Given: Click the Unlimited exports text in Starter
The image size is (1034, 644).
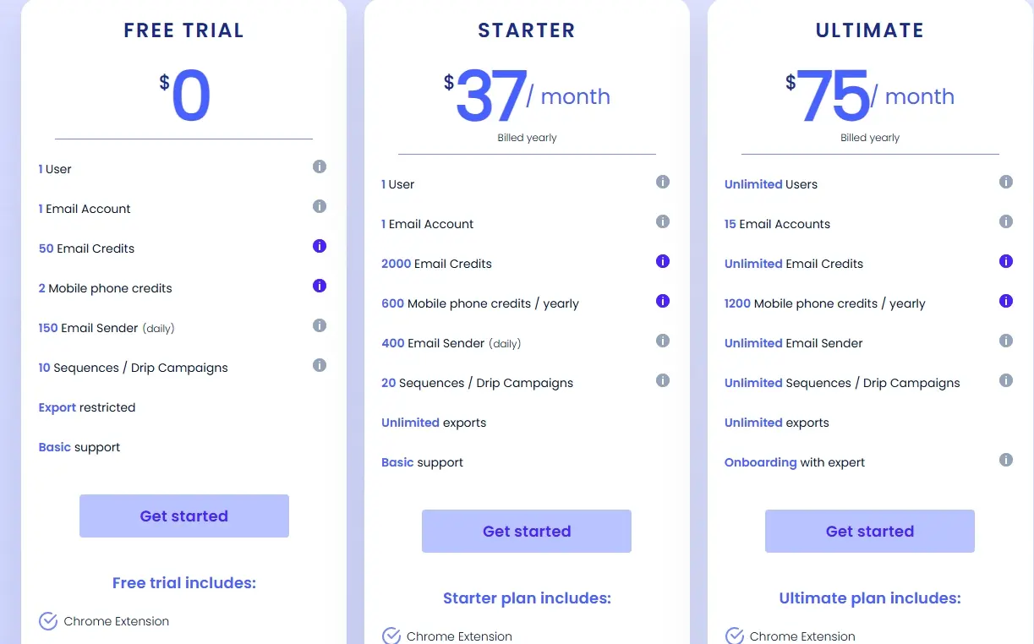Looking at the screenshot, I should point(434,423).
